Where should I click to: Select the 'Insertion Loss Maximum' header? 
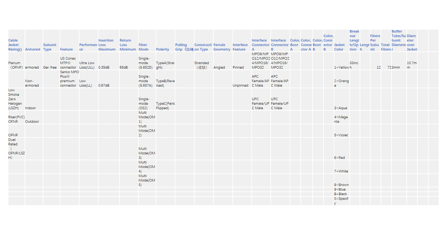pos(109,41)
